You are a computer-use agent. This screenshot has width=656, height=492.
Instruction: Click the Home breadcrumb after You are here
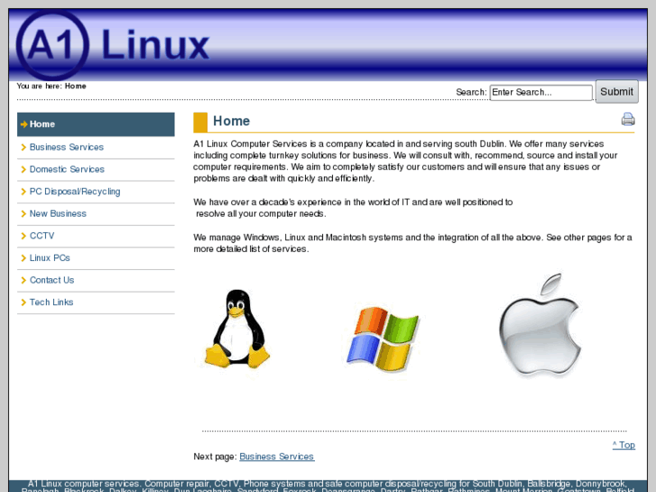[76, 86]
